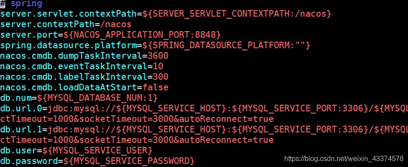Click the final autoReconnect=true text

pyautogui.click(x=226, y=140)
